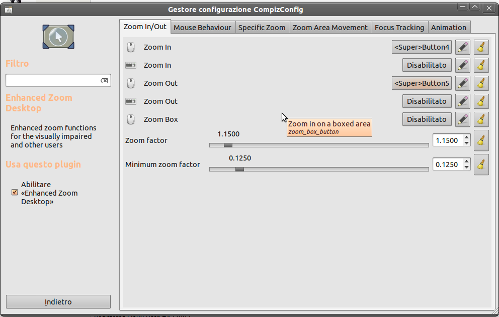Stay on the Zoom In/Out tab
The height and width of the screenshot is (317, 499).
(x=145, y=27)
